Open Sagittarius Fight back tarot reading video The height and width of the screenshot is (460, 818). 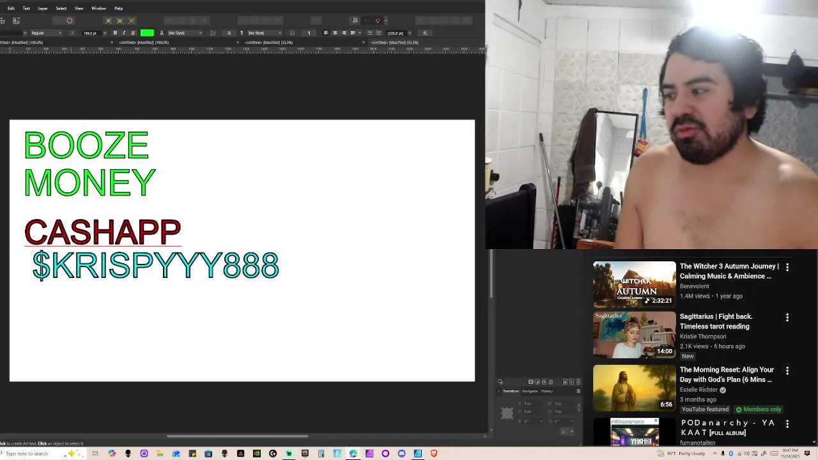716,321
